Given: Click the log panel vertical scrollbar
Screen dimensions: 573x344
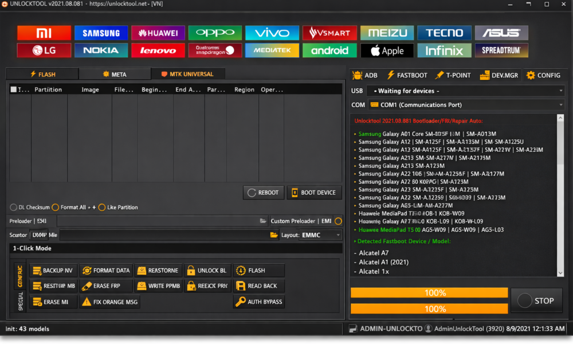Looking at the screenshot, I should pyautogui.click(x=560, y=195).
